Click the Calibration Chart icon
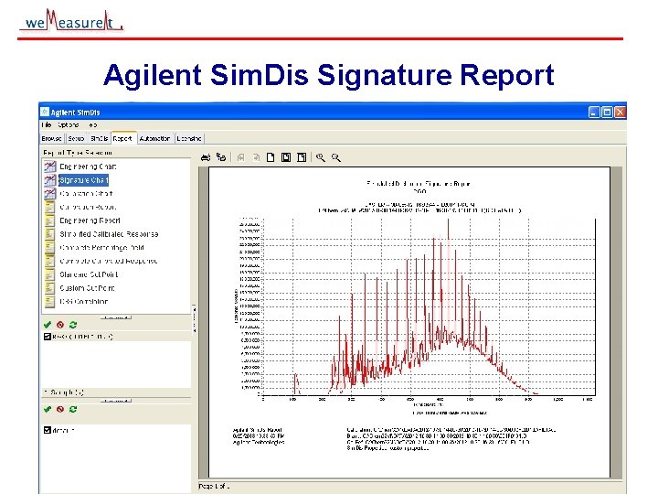Viewport: 658px width, 494px height. (50, 194)
